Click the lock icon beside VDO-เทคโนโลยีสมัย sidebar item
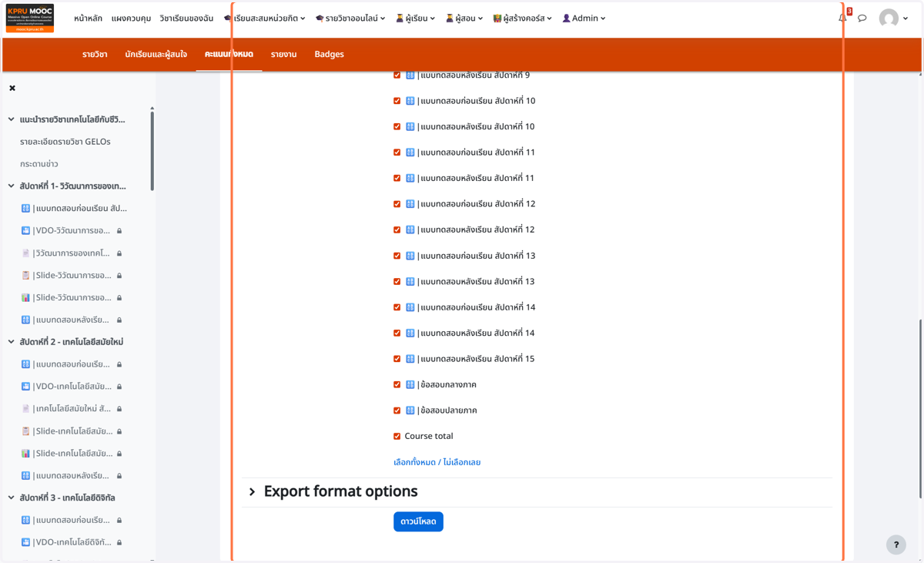The width and height of the screenshot is (924, 563). 119,387
